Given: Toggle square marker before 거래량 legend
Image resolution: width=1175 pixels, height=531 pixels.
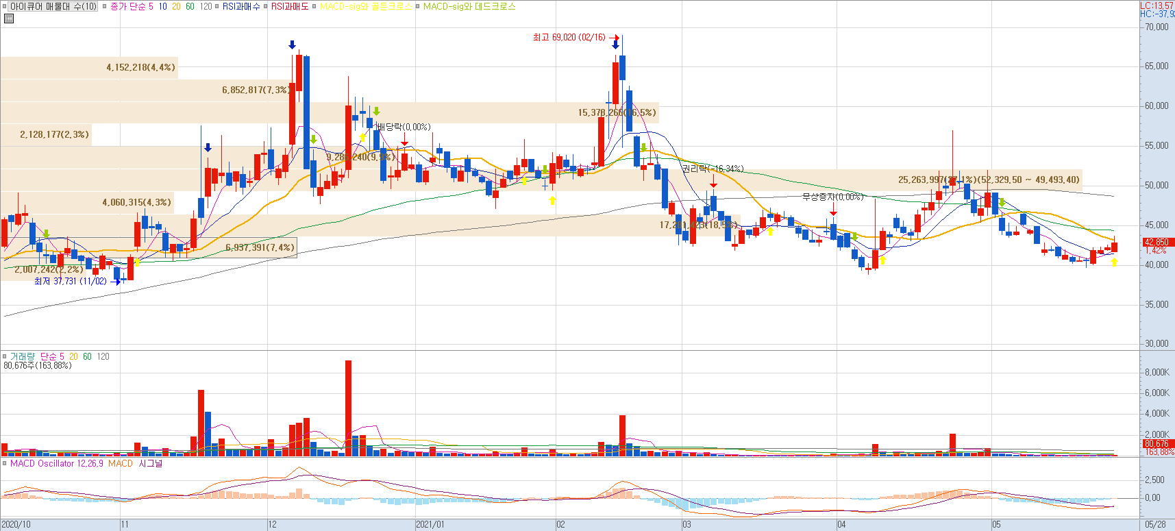Looking at the screenshot, I should click(x=4, y=356).
